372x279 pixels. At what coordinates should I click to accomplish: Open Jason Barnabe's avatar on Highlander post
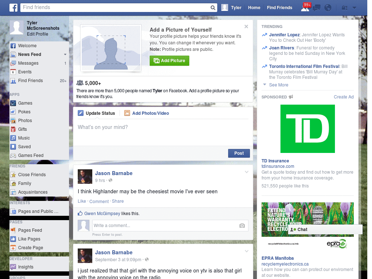tap(85, 177)
